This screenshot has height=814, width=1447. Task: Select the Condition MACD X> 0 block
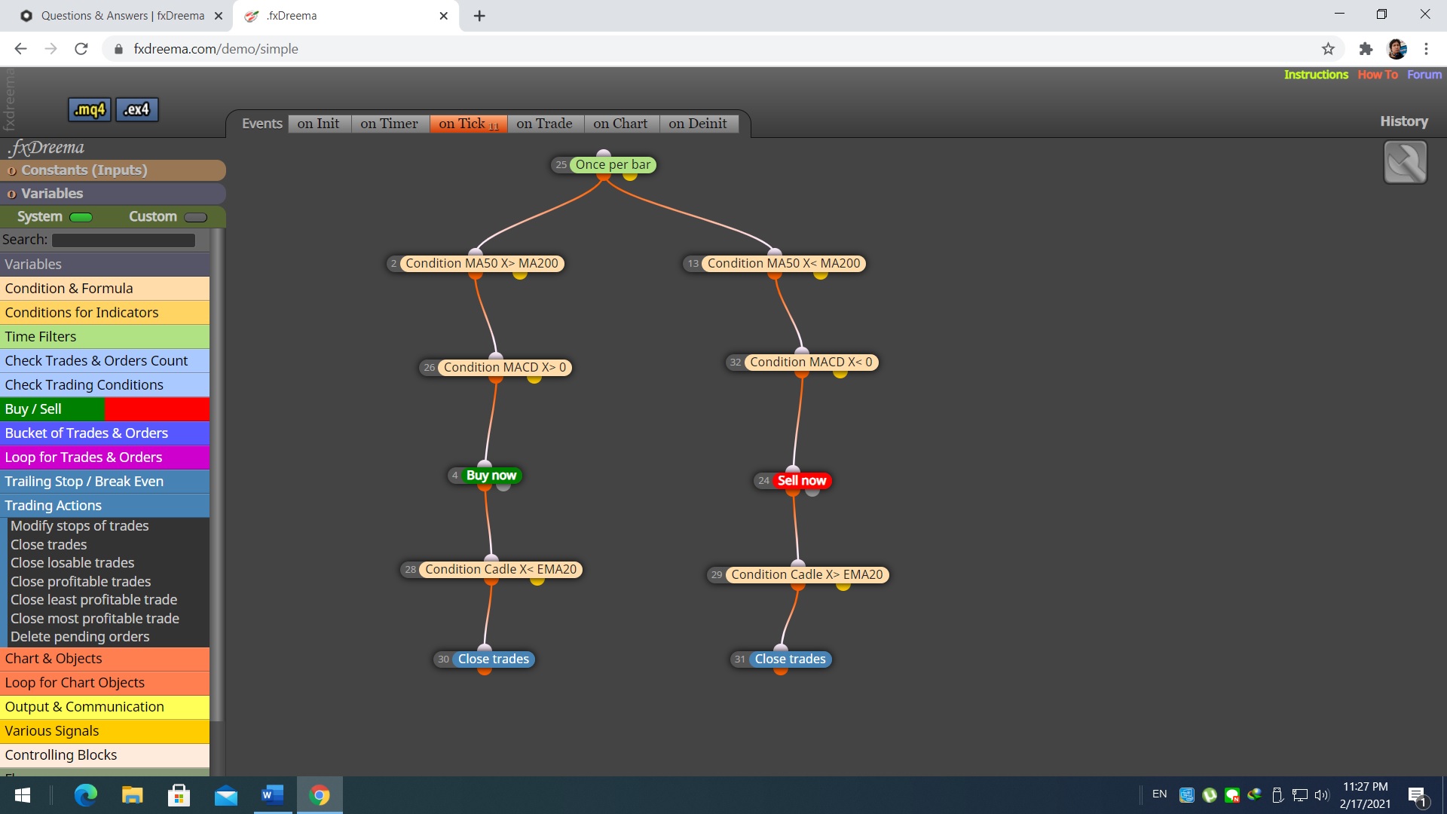point(504,368)
